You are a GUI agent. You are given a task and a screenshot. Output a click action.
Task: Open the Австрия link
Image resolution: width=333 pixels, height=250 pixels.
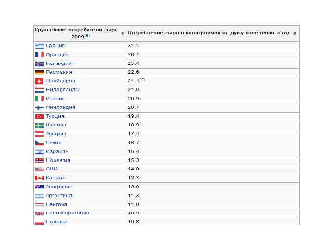tap(56, 134)
